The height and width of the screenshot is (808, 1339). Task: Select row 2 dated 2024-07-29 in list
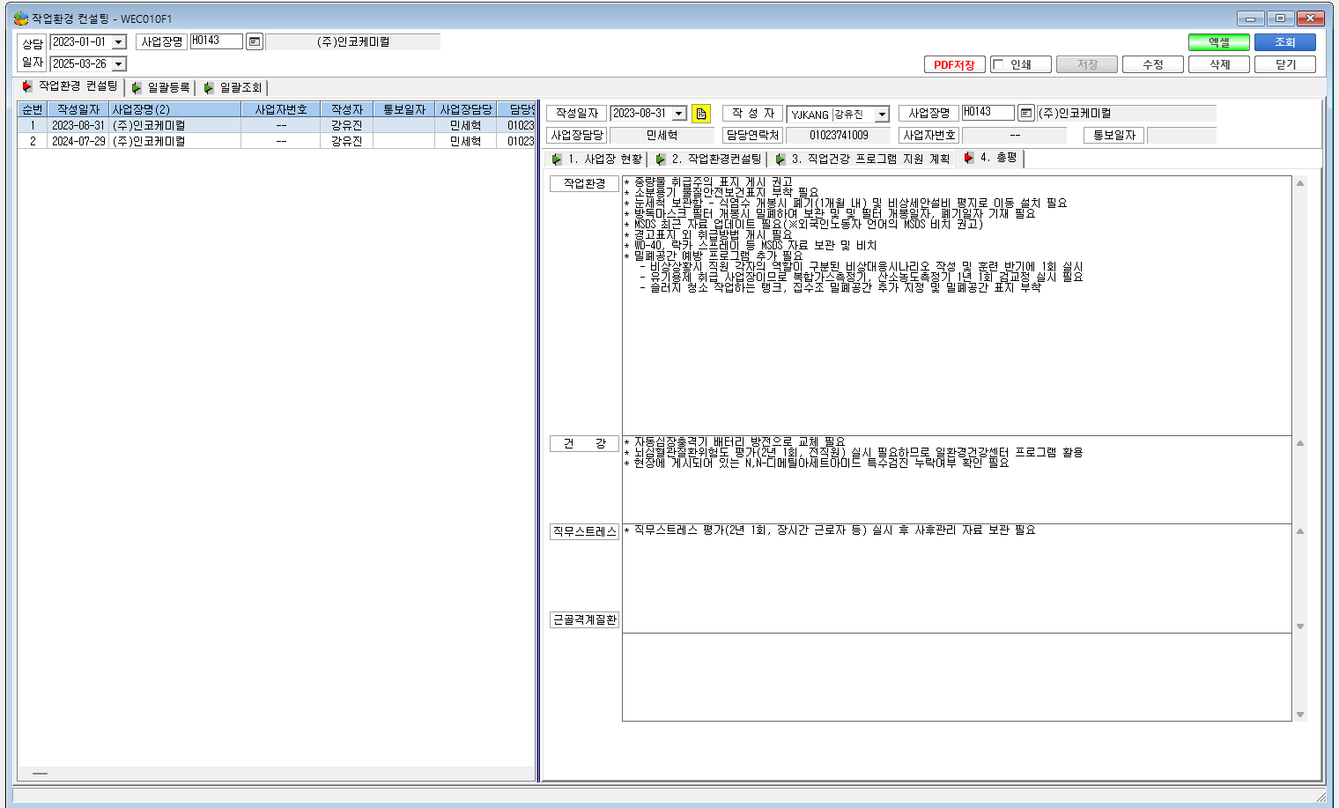coord(277,141)
